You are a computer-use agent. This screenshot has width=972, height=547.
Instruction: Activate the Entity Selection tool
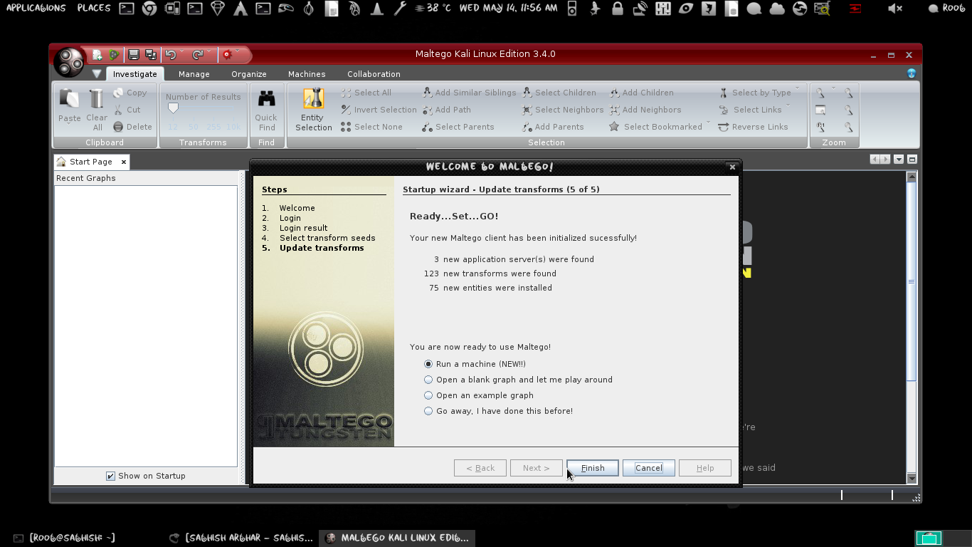point(314,109)
